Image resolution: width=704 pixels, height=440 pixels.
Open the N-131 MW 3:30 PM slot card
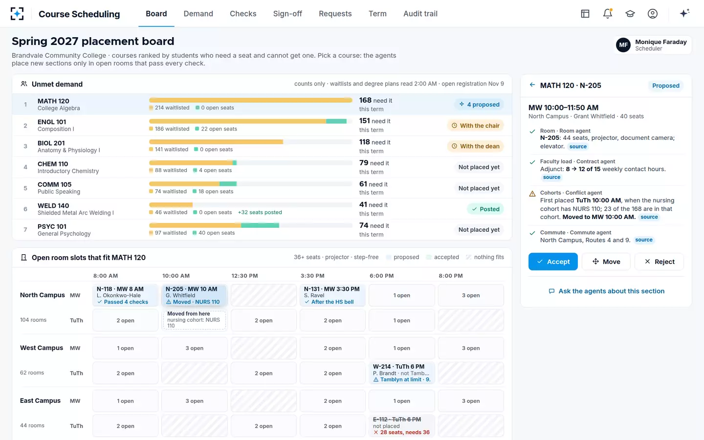(x=332, y=295)
